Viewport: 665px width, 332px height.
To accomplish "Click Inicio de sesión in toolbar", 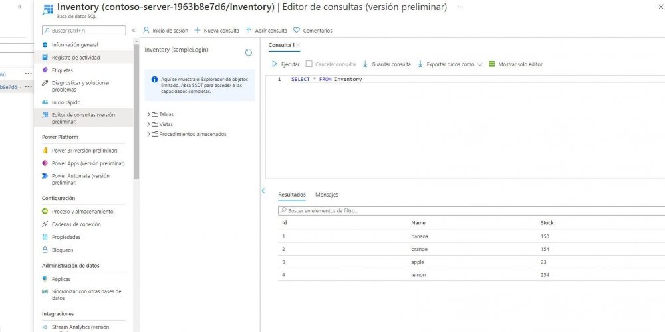I will pyautogui.click(x=166, y=31).
